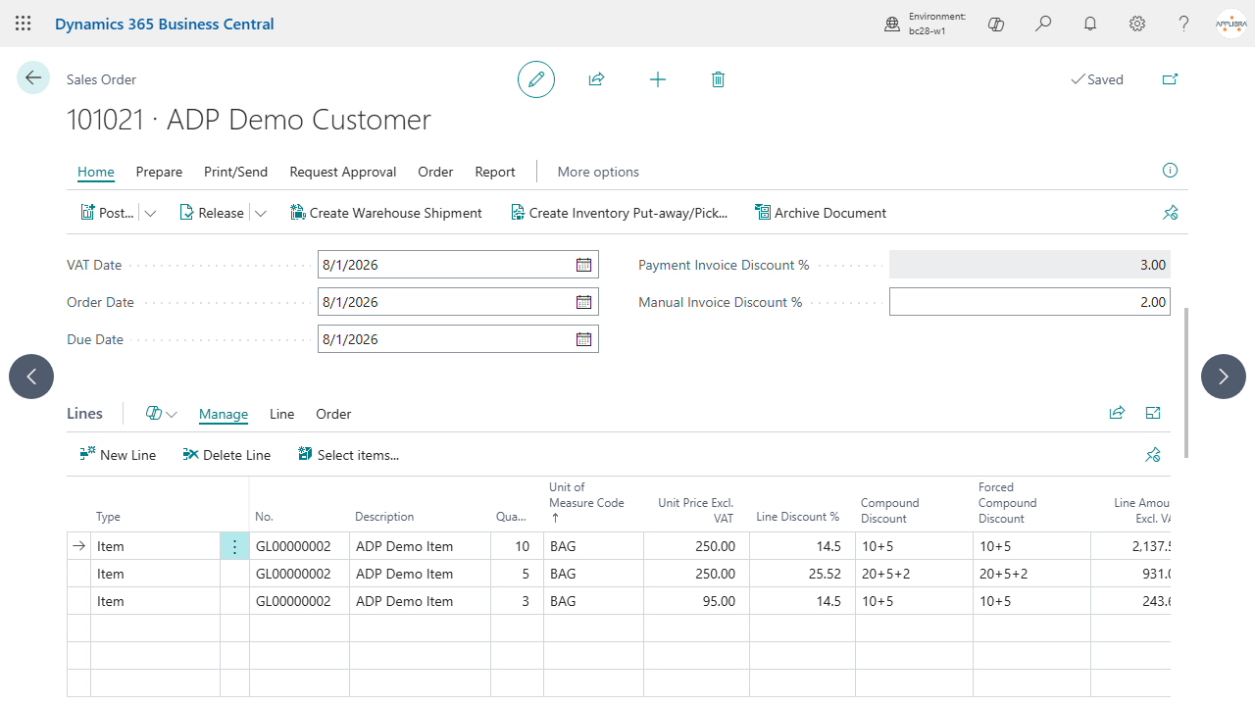This screenshot has height=706, width=1255.
Task: Open Order Date calendar picker
Action: coord(583,302)
